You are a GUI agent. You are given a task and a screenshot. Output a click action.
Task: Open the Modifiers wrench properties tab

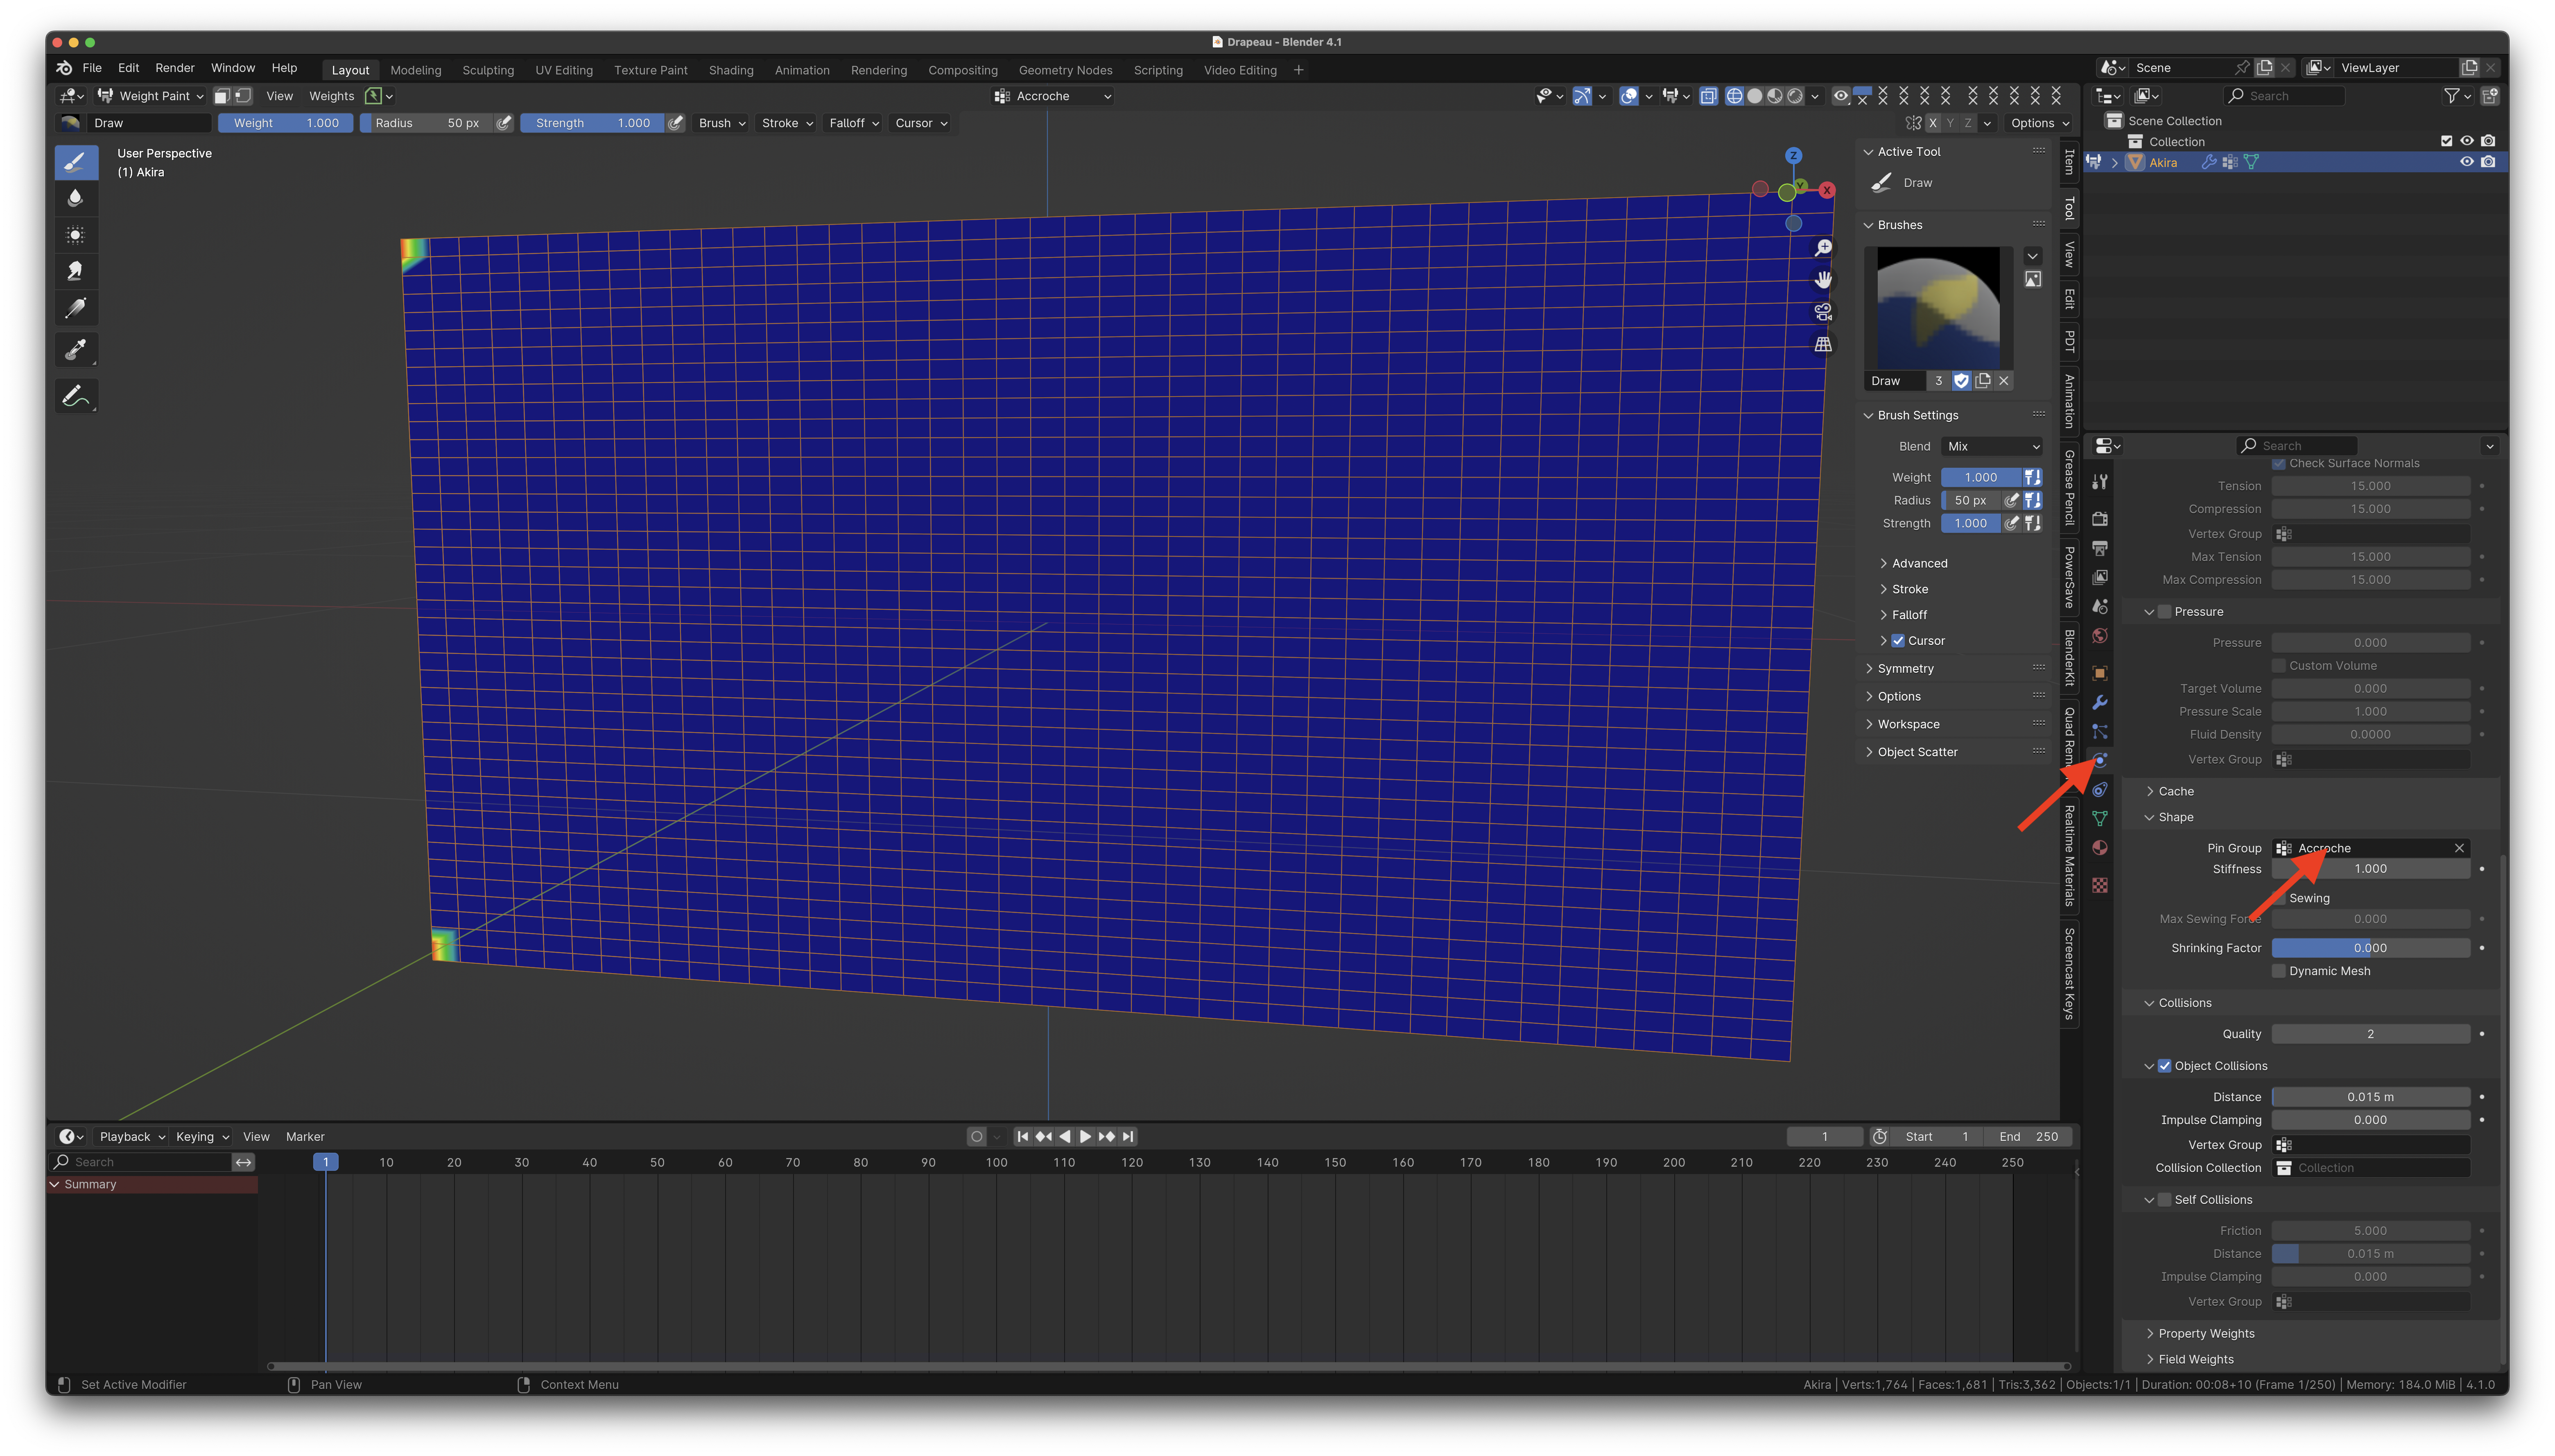[2100, 702]
